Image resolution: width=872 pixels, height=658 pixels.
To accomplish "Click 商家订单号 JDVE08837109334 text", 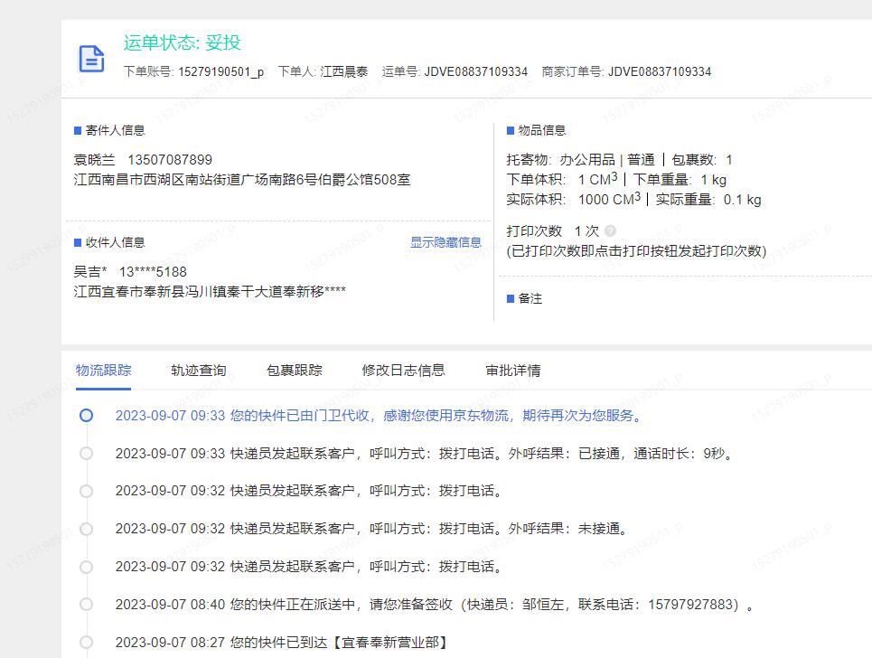I will tap(627, 71).
